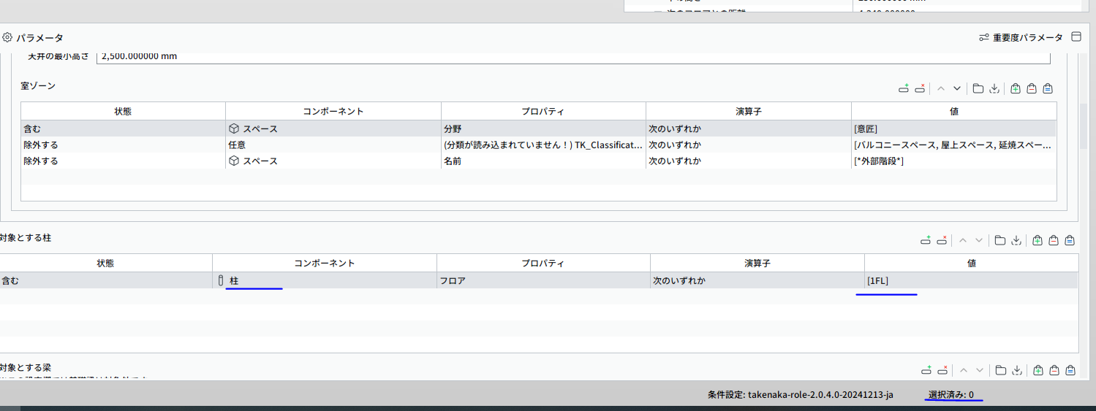Viewport: 1096px width, 411px height.
Task: Click 演算子 cell in the 柱 row
Action: pyautogui.click(x=757, y=280)
